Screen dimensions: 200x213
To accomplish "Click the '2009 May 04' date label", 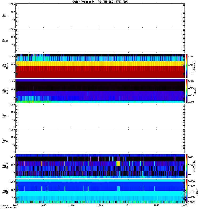I will coord(9,208).
